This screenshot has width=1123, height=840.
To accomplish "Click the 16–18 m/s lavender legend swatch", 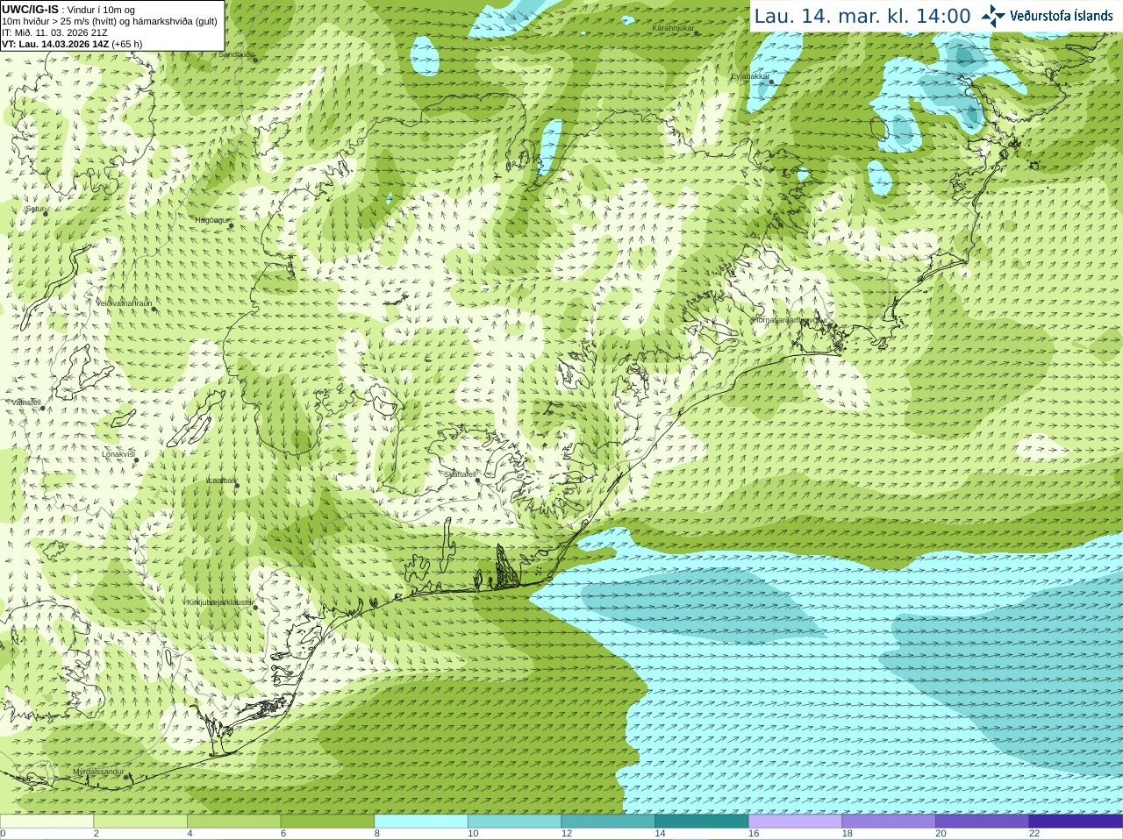I will click(795, 822).
